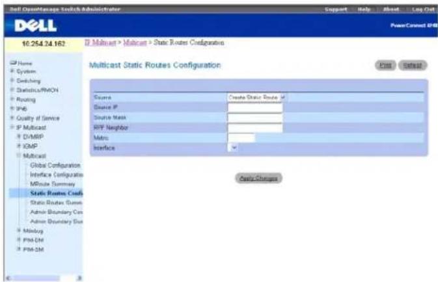Expand the IGMP tree node

pyautogui.click(x=19, y=146)
